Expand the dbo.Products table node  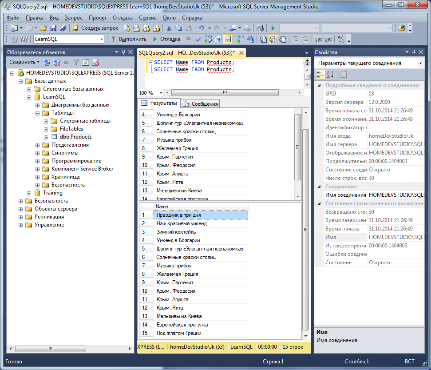[46, 137]
